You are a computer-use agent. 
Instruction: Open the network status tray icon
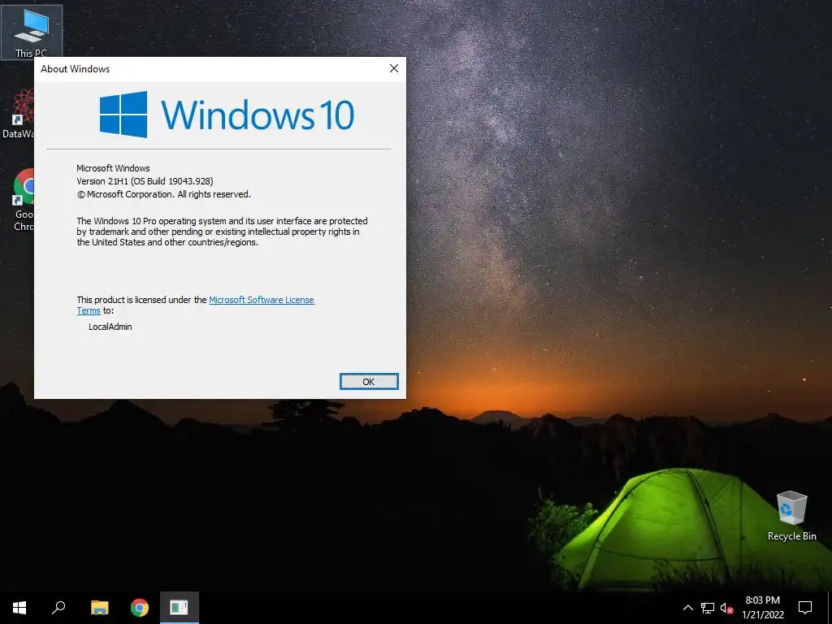point(708,608)
